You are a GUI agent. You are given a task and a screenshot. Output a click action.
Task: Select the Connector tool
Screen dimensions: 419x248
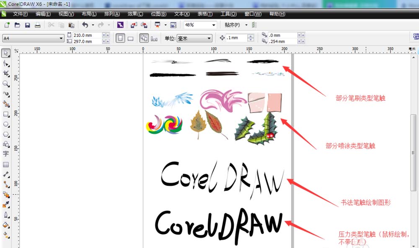coord(6,184)
